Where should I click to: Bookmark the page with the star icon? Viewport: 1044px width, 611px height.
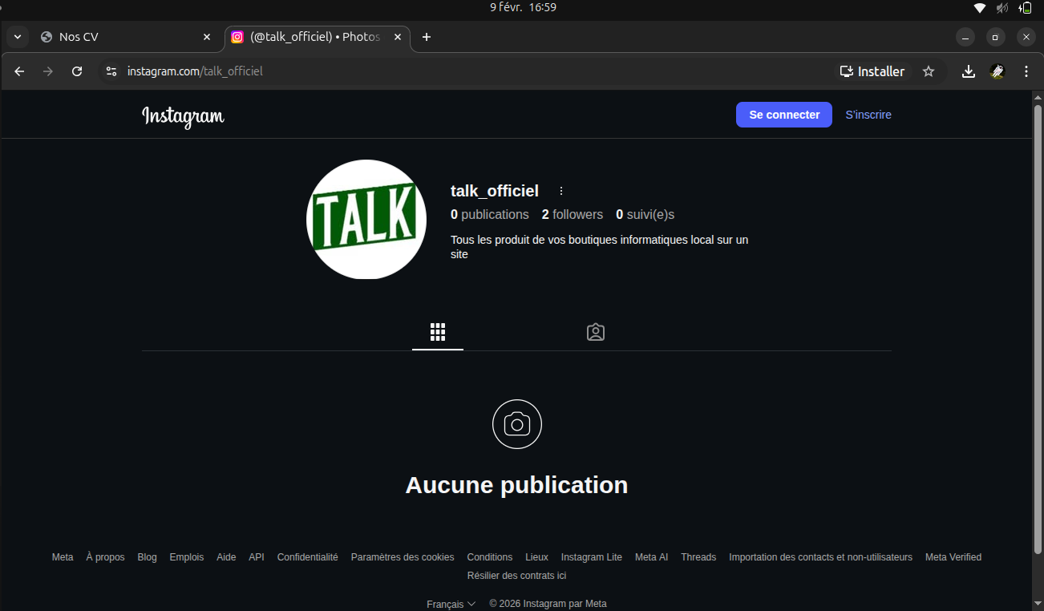pos(929,71)
